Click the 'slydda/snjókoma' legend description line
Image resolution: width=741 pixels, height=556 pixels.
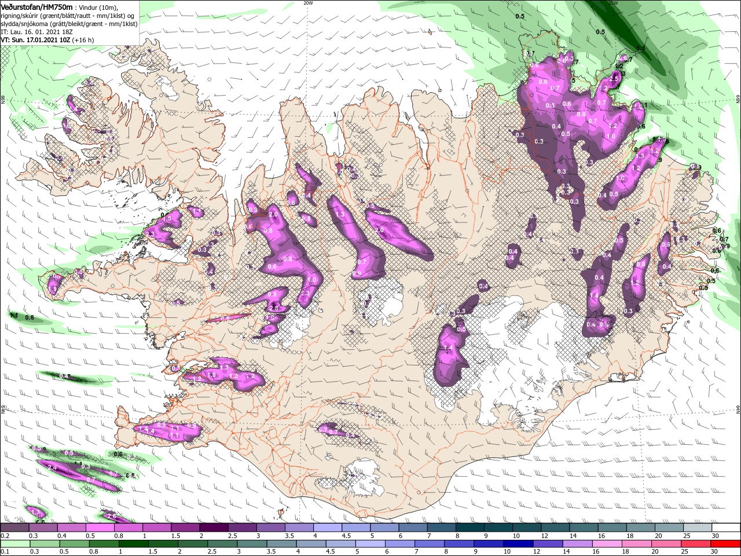click(69, 24)
